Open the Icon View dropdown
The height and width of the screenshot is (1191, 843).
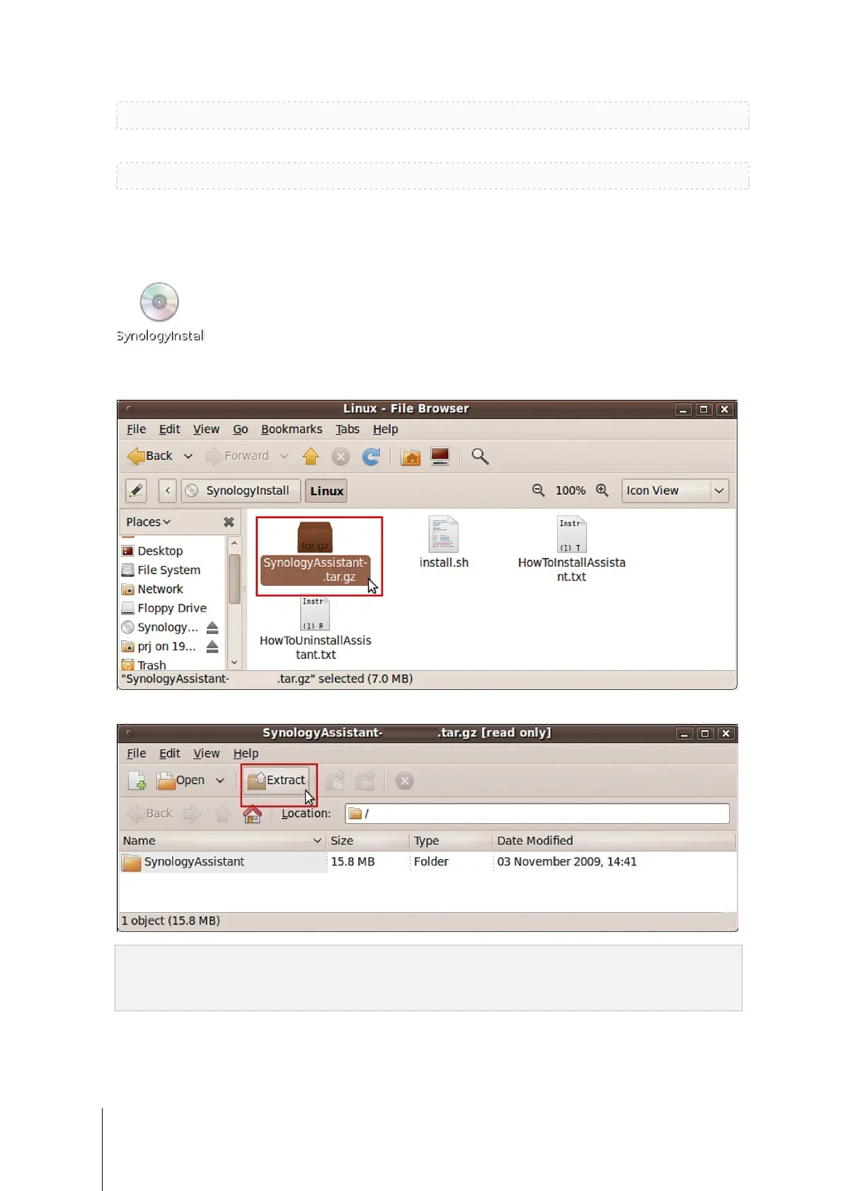coord(675,490)
